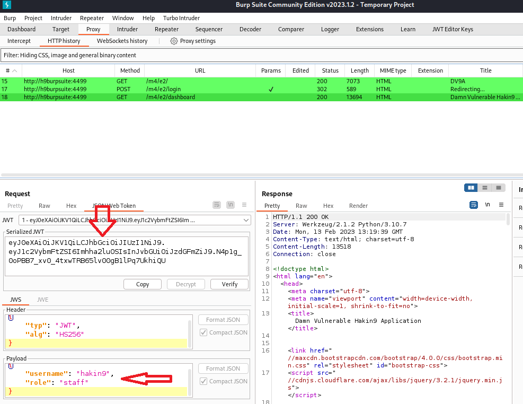523x404 pixels.
Task: Open response panel hamburger menu
Action: tap(501, 205)
